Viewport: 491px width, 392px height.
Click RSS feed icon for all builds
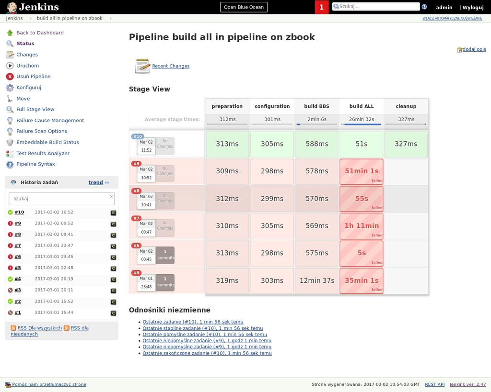pos(13,328)
